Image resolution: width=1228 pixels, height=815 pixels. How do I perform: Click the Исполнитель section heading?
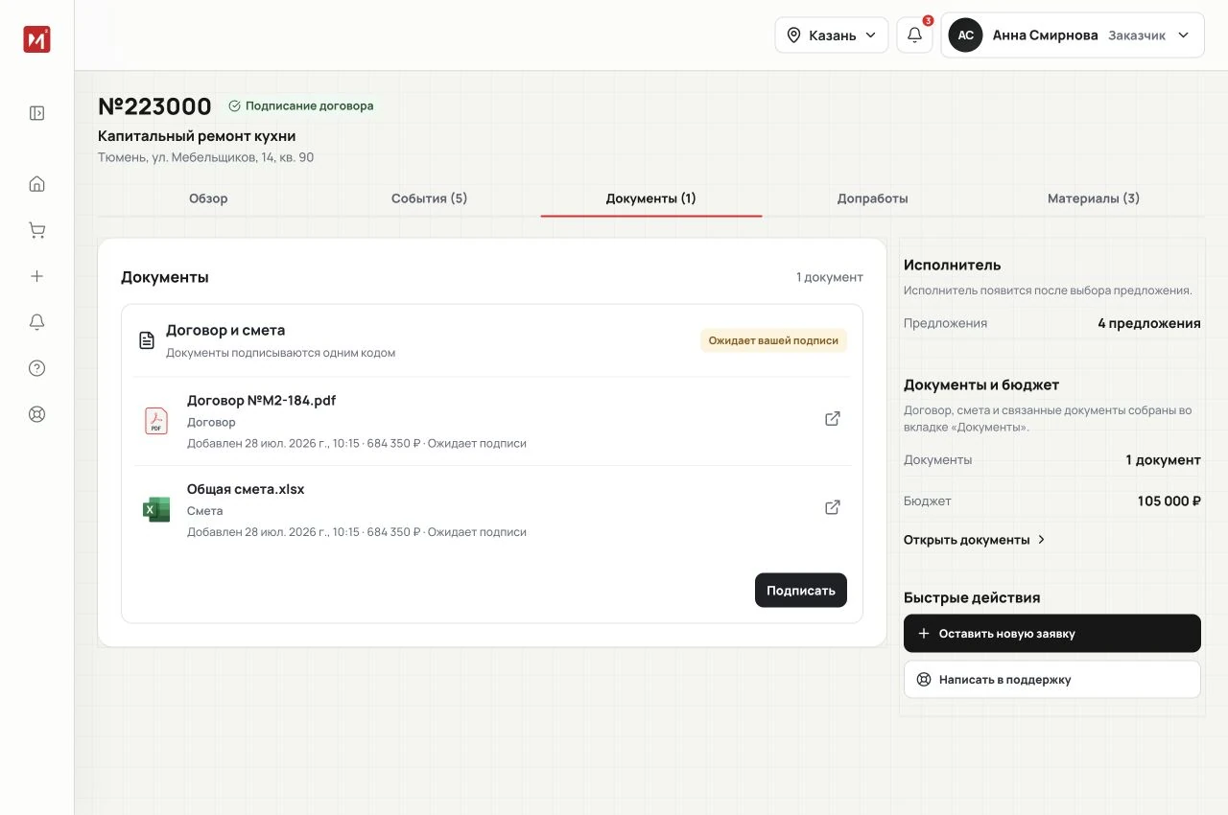[952, 265]
